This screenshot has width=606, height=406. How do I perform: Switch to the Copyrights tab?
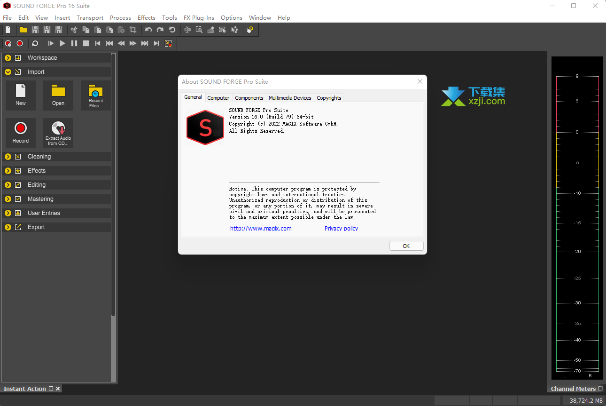[329, 98]
